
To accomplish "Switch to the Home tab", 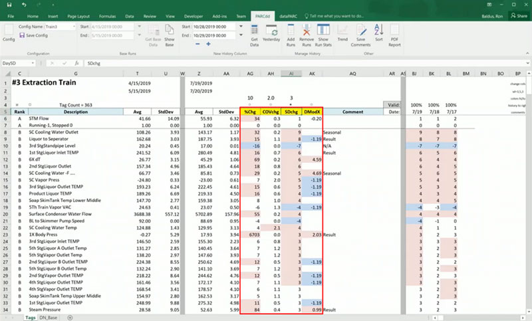I will tap(33, 16).
